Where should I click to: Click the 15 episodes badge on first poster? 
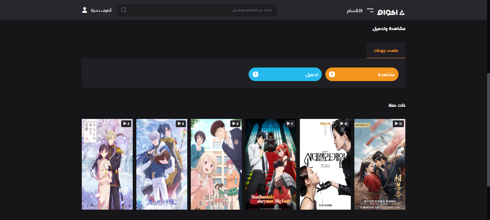(398, 124)
